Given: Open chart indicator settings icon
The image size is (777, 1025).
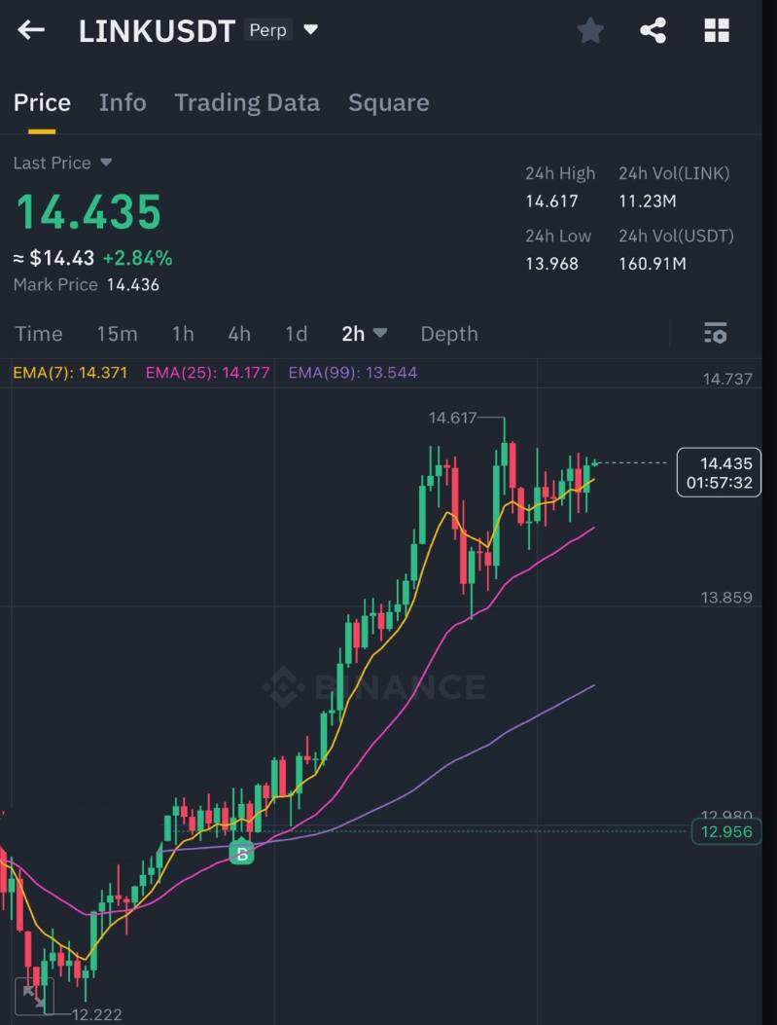Looking at the screenshot, I should [x=716, y=333].
